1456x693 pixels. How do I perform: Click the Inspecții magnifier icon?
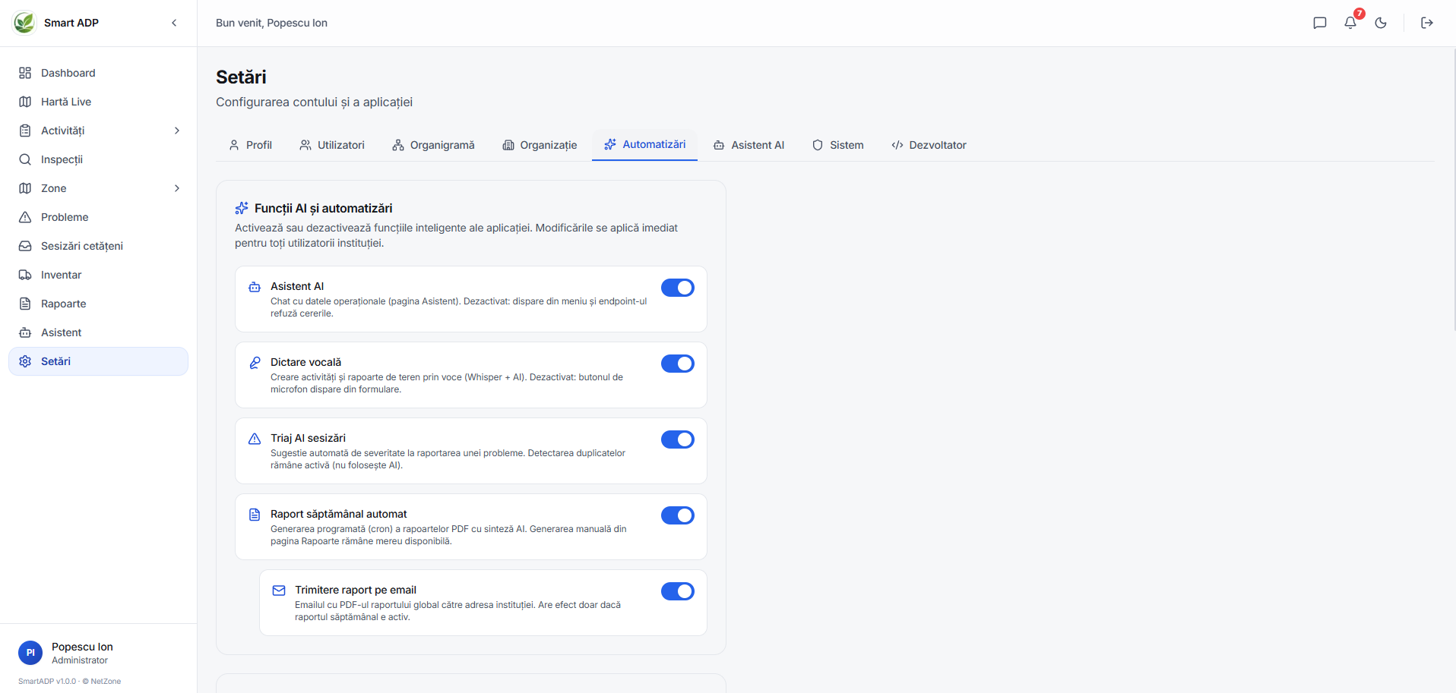tap(25, 159)
